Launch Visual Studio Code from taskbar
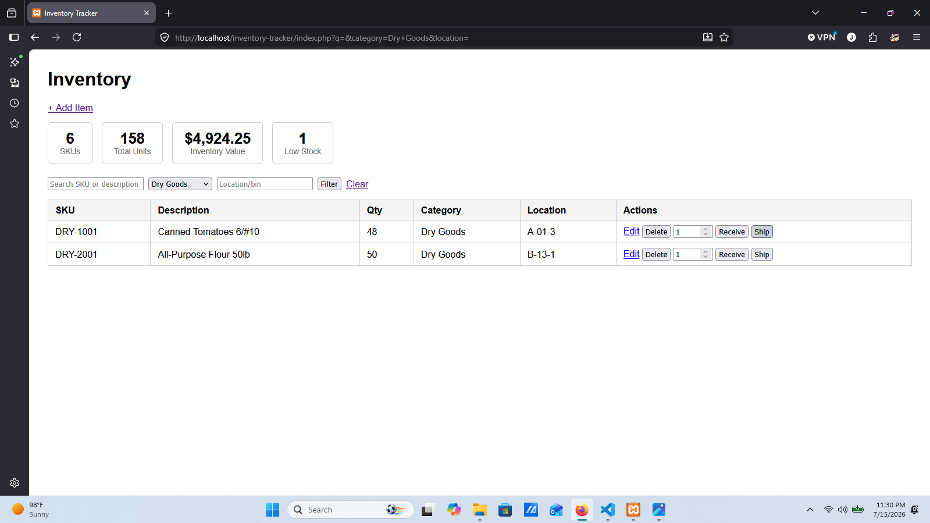 coord(607,510)
